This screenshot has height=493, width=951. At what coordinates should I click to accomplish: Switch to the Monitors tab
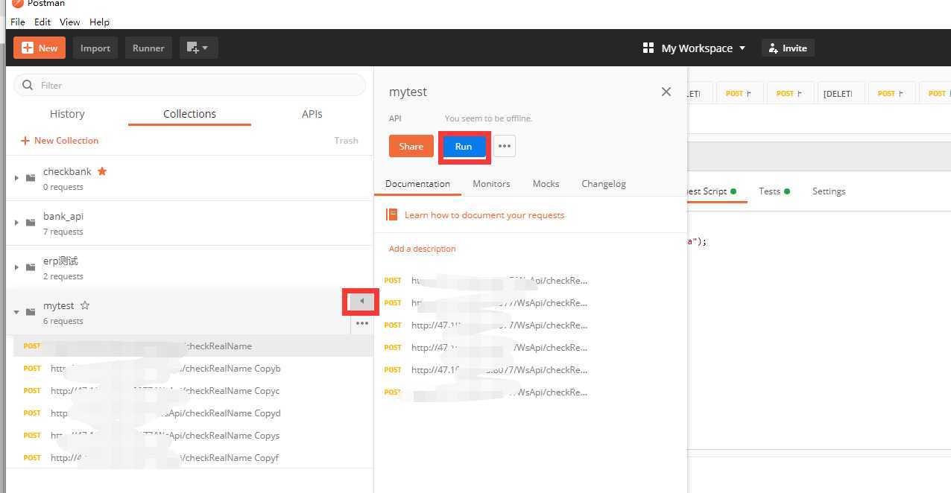(x=491, y=184)
